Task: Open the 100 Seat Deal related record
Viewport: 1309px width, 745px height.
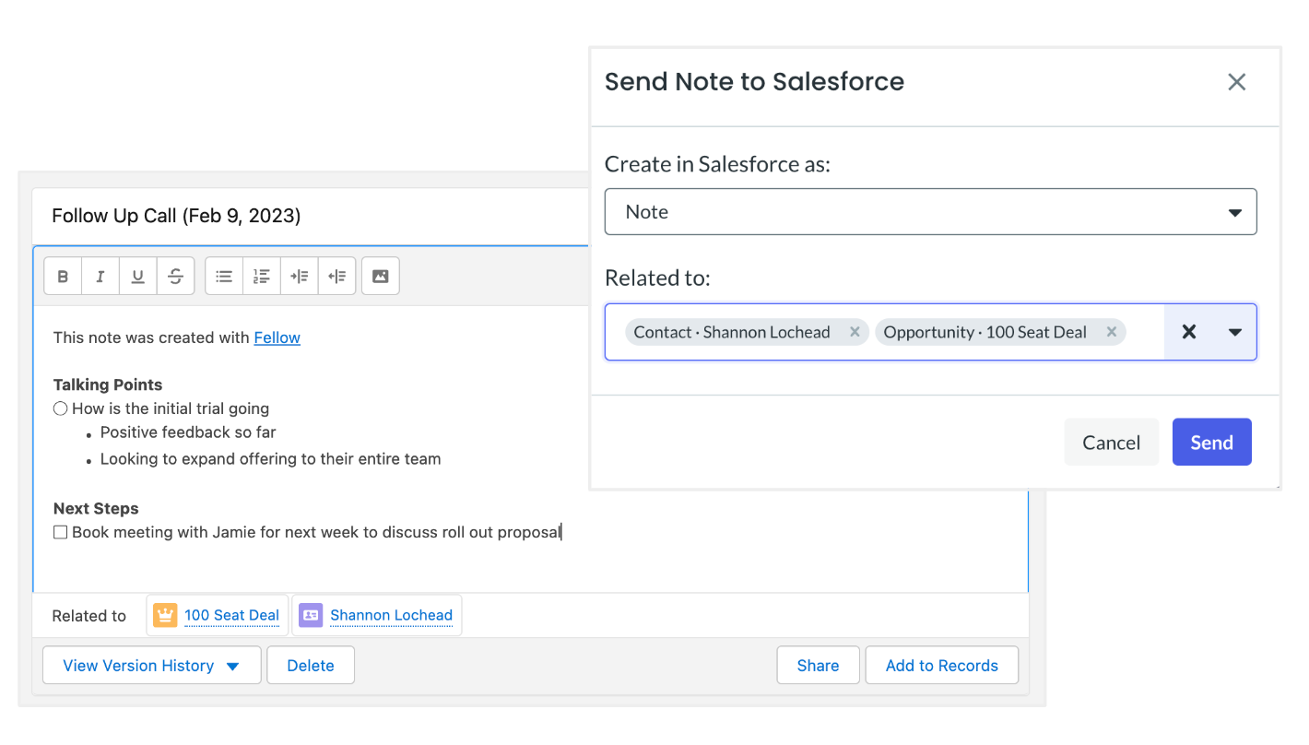Action: click(231, 615)
